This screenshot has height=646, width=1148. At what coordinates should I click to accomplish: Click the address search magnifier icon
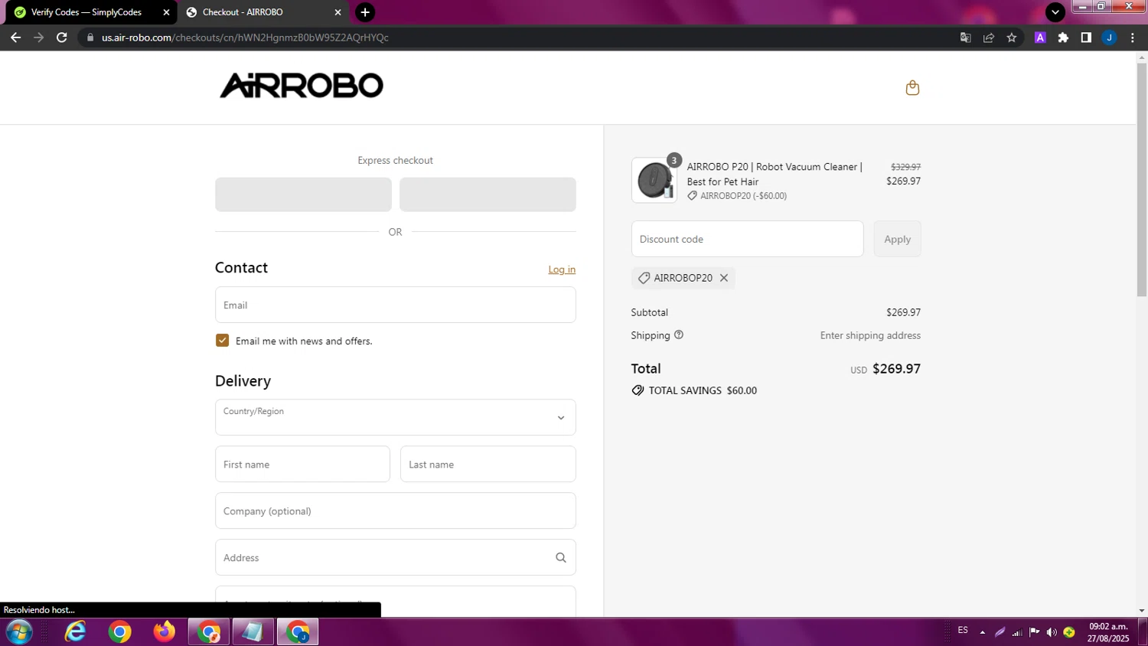[561, 557]
